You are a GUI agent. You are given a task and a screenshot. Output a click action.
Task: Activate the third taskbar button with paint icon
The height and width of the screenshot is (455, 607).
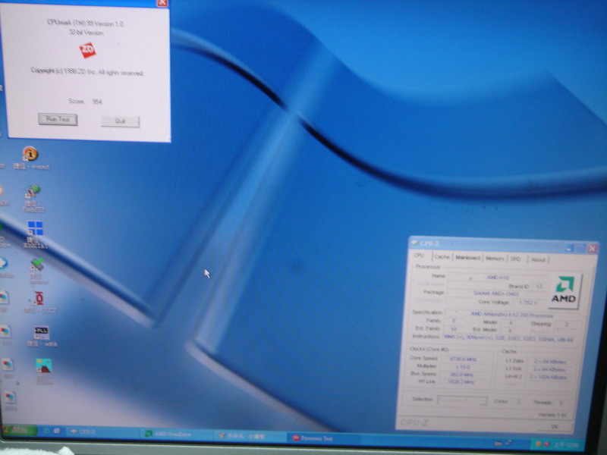pyautogui.click(x=250, y=436)
